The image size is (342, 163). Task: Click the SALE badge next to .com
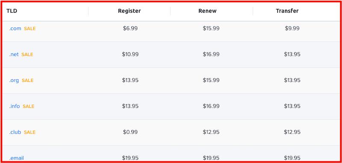pos(29,29)
